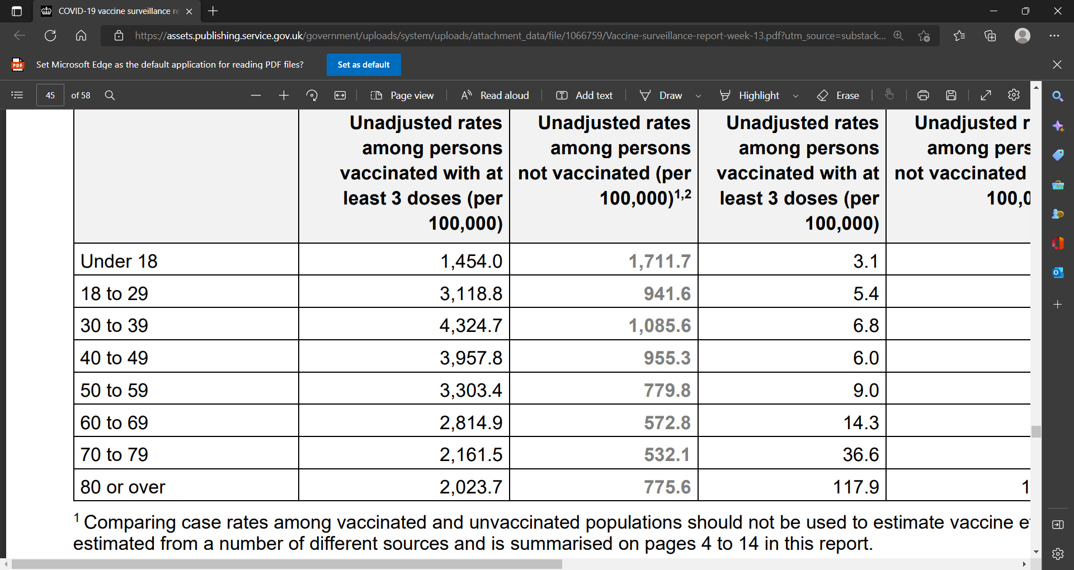This screenshot has height=570, width=1074.
Task: Open Collections panel
Action: pos(990,36)
